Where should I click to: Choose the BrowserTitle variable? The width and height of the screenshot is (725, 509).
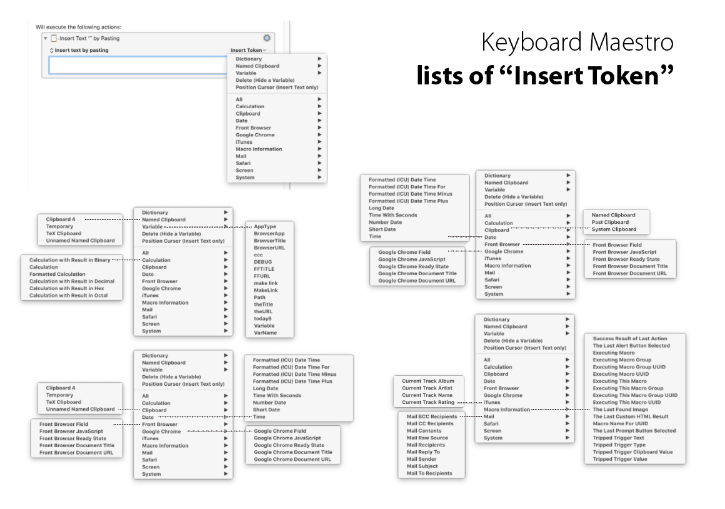click(x=269, y=241)
